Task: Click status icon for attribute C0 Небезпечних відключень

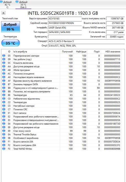Action: 4,99
